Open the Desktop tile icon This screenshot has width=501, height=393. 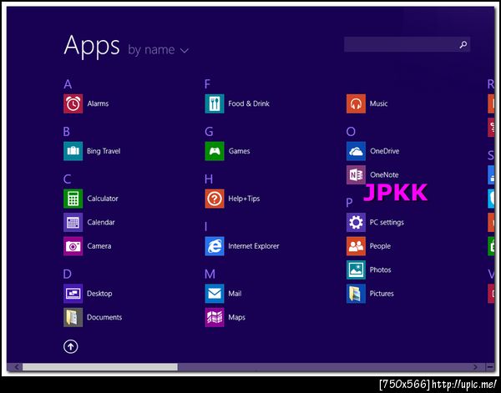point(73,294)
